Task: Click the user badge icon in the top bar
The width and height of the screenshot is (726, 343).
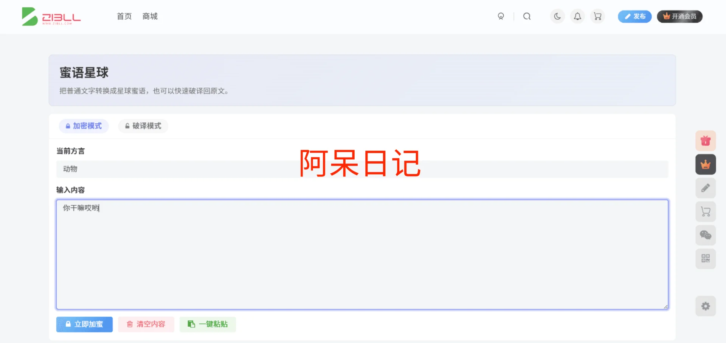Action: (x=501, y=17)
